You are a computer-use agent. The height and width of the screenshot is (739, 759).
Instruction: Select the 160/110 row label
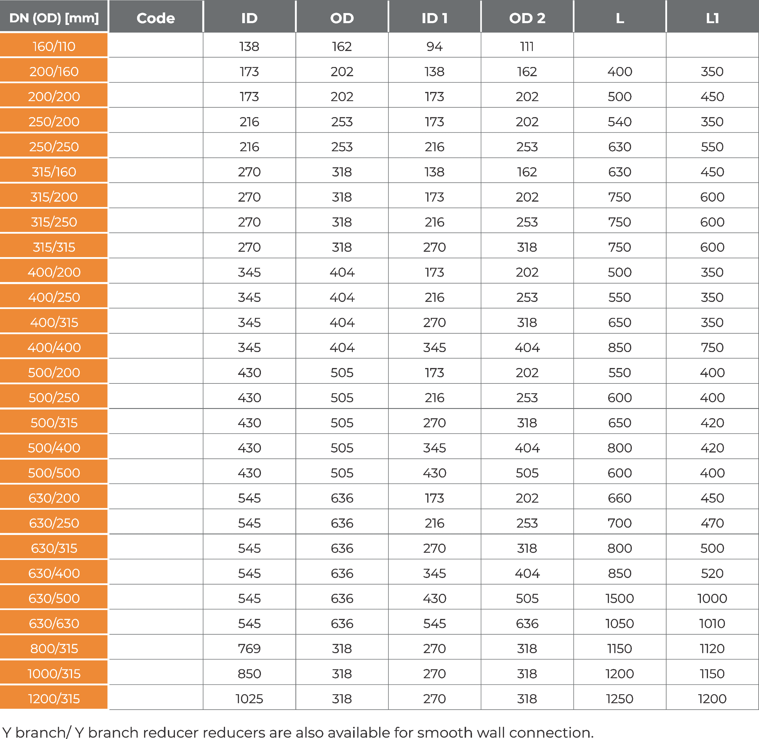(54, 45)
